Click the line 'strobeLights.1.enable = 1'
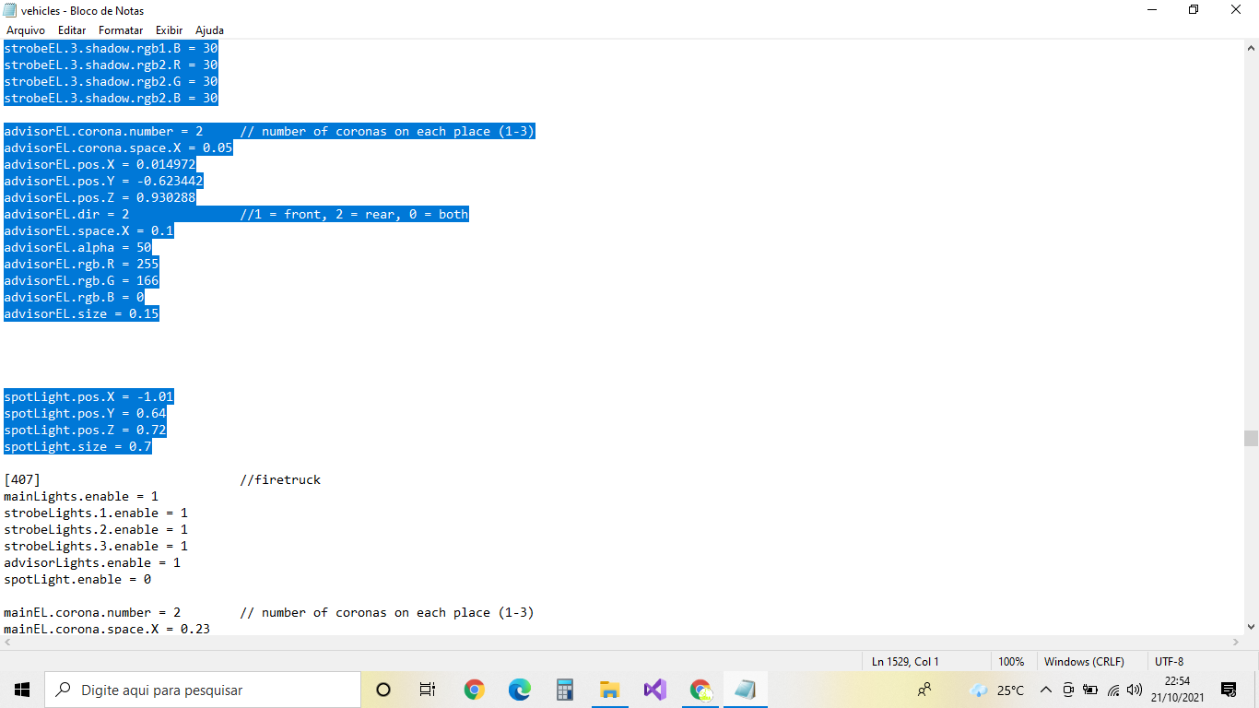The height and width of the screenshot is (708, 1259). [x=96, y=513]
